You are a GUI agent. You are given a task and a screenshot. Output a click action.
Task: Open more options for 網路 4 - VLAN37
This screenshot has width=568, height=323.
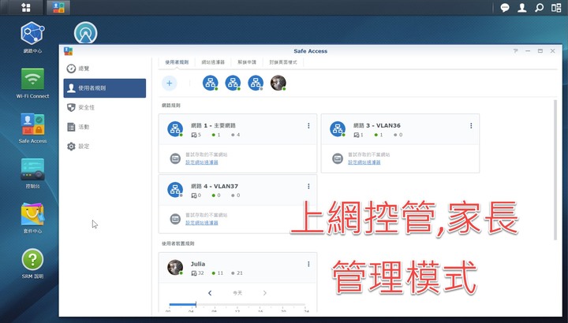[x=308, y=186]
